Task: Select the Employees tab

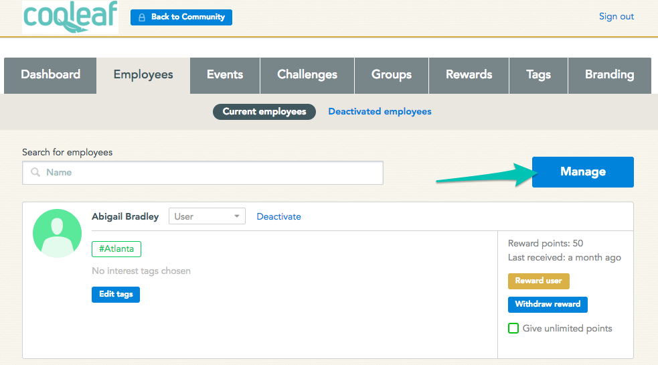Action: 143,75
